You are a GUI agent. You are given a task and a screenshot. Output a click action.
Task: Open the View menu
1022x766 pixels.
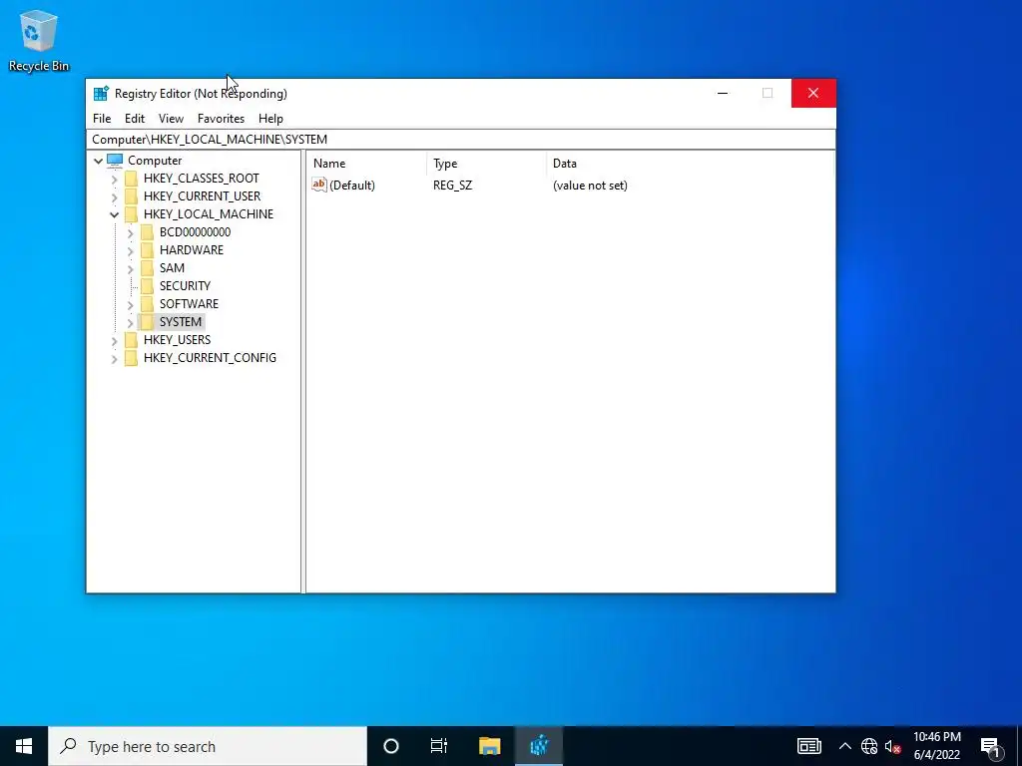tap(171, 119)
